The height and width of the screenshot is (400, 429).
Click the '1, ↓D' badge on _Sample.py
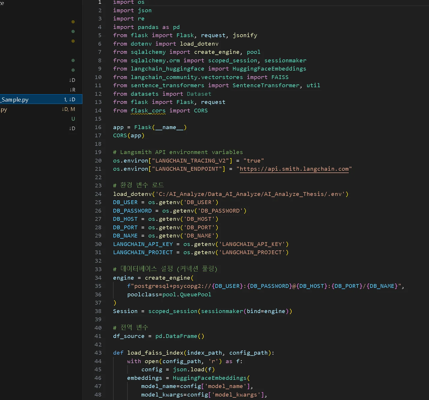coord(70,100)
